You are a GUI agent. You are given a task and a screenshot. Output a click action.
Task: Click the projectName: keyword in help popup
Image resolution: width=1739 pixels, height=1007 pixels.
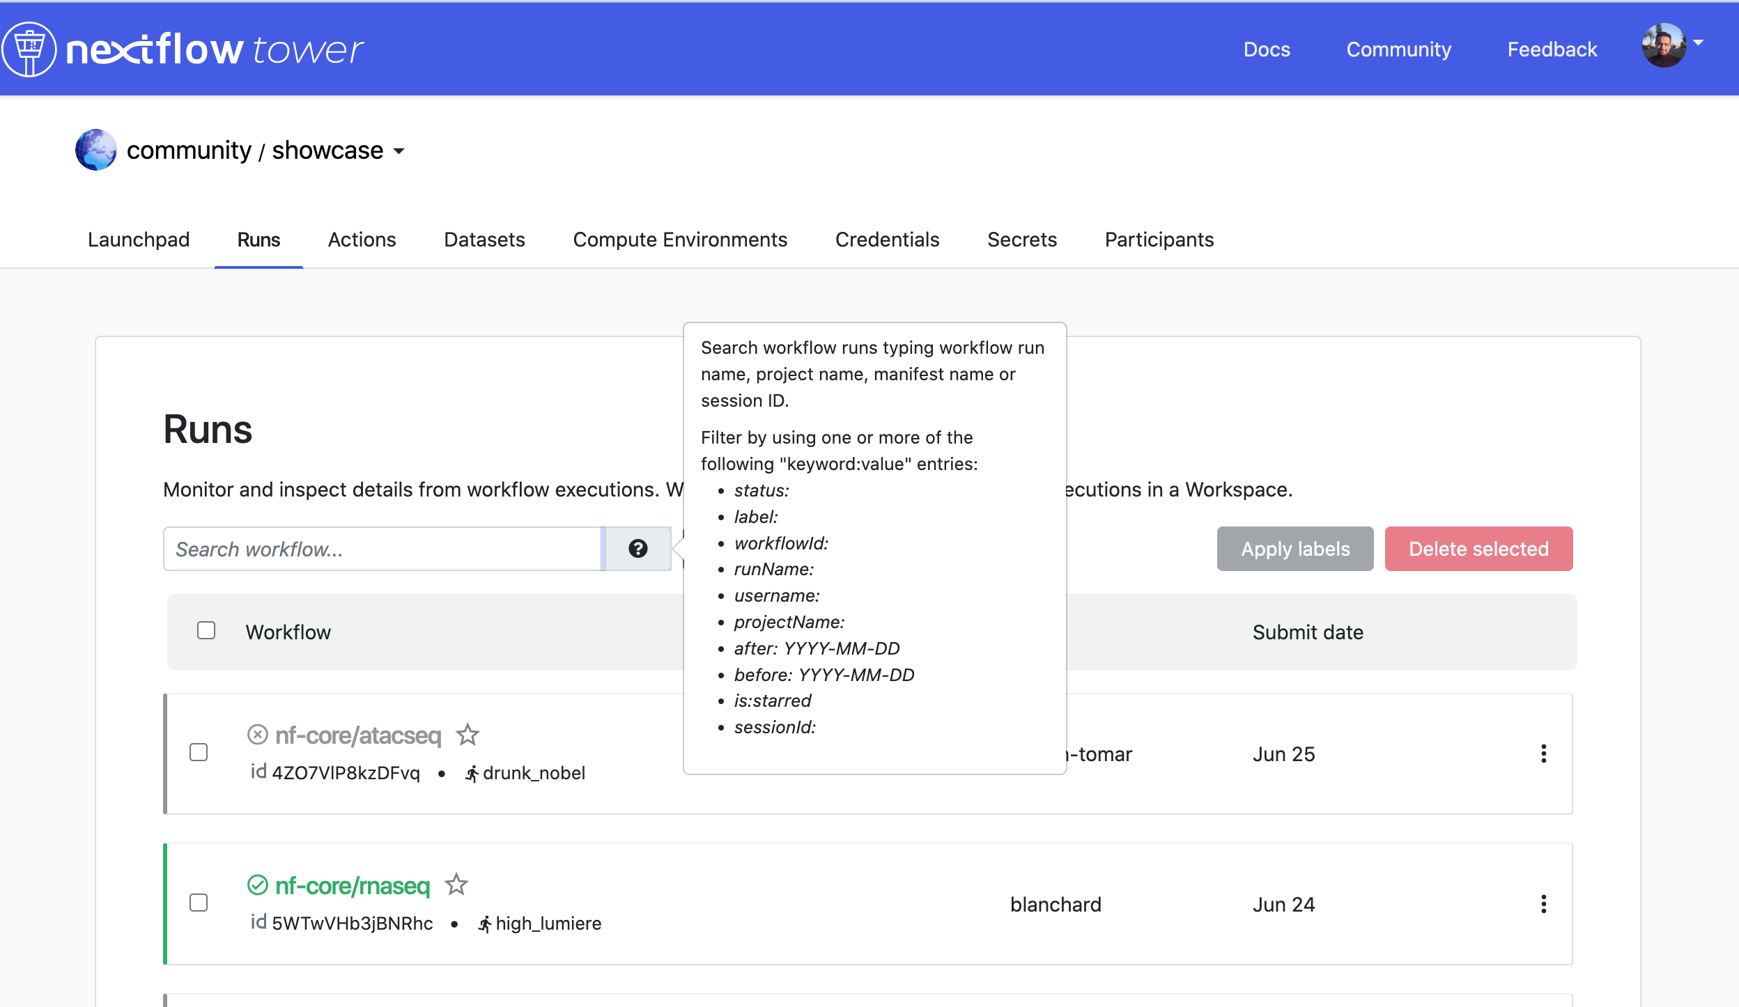click(x=789, y=623)
